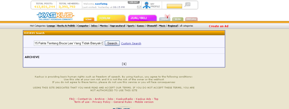The width and height of the screenshot is (289, 109).
Task: Focus the yellow header search box
Action: point(174,6)
